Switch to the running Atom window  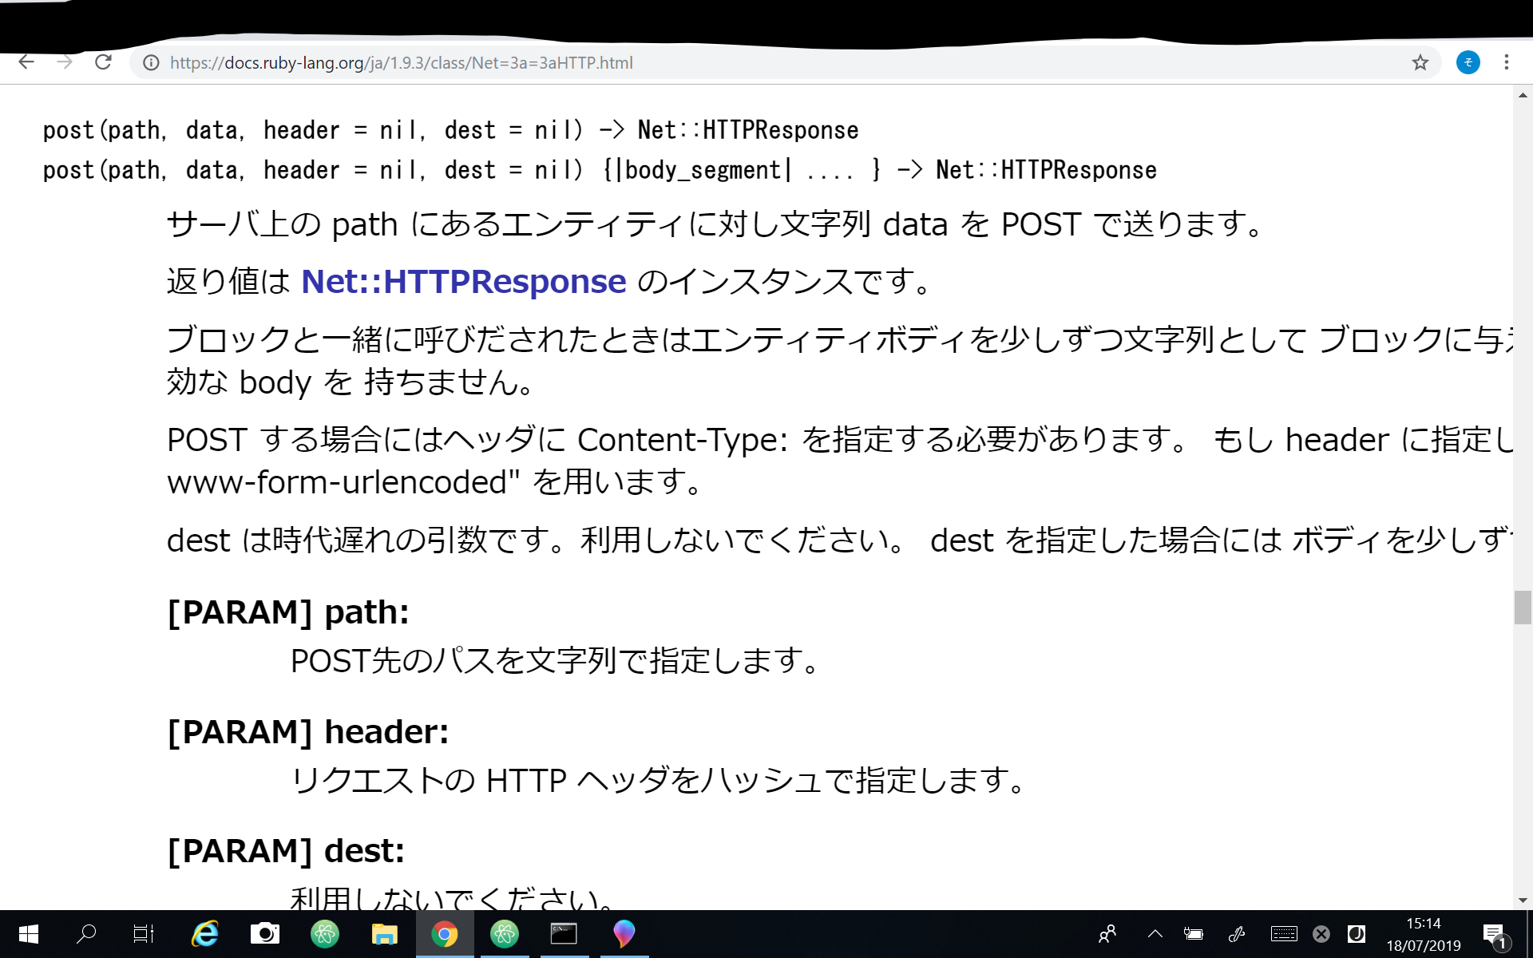click(505, 933)
